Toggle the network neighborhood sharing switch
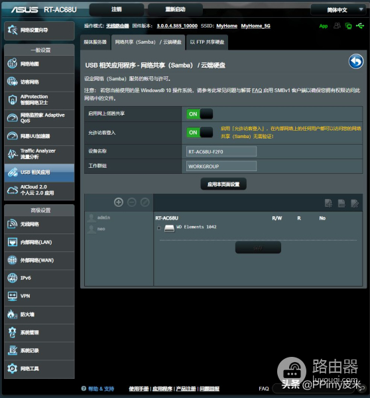Viewport: 370px width, 398px height. [200, 114]
